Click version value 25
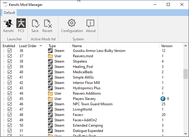Screen dimensions: 189x137 [164, 104]
